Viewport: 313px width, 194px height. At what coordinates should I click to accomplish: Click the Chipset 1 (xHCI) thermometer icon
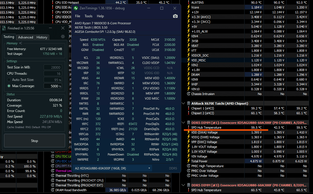pos(188,108)
